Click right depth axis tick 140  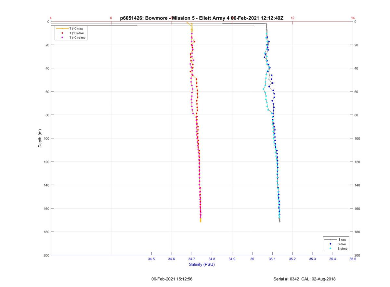click(x=357, y=185)
